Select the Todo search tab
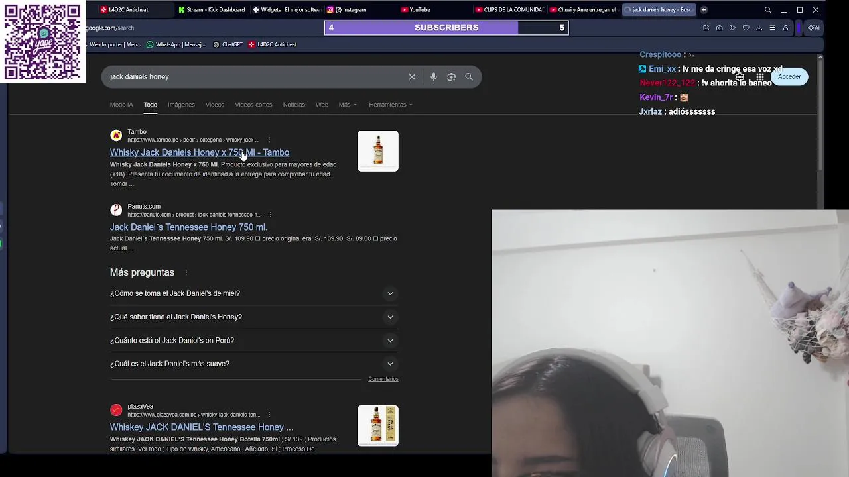Screen dimensions: 849x477 pyautogui.click(x=151, y=105)
